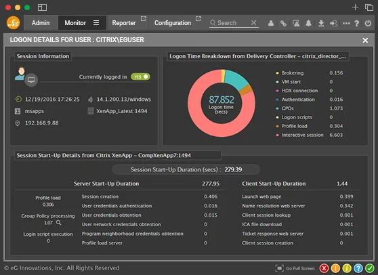Viewport: 378px width, 275px height.
Task: Click the yellow minor alarm info icon
Action: [347, 268]
